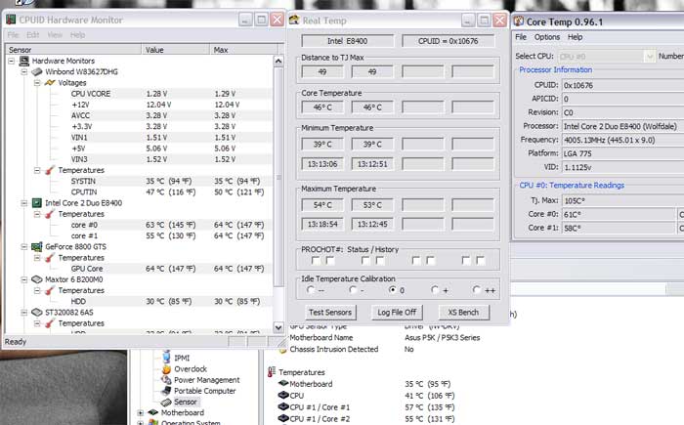Screen dimensions: 684x425
Task: Select the '0' idle calibration radio button
Action: 393,290
